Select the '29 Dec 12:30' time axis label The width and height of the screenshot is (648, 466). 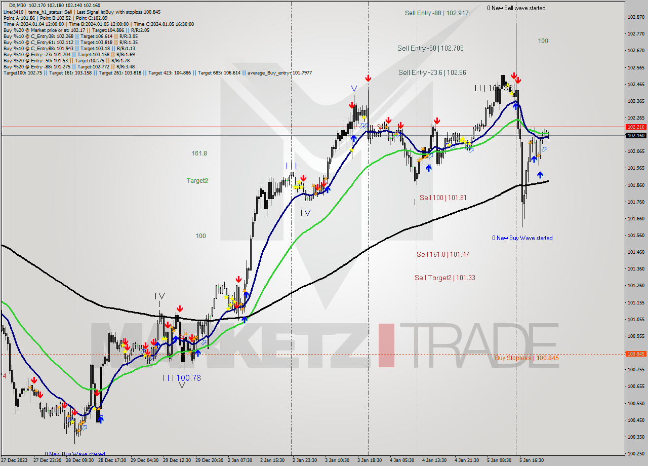177,460
